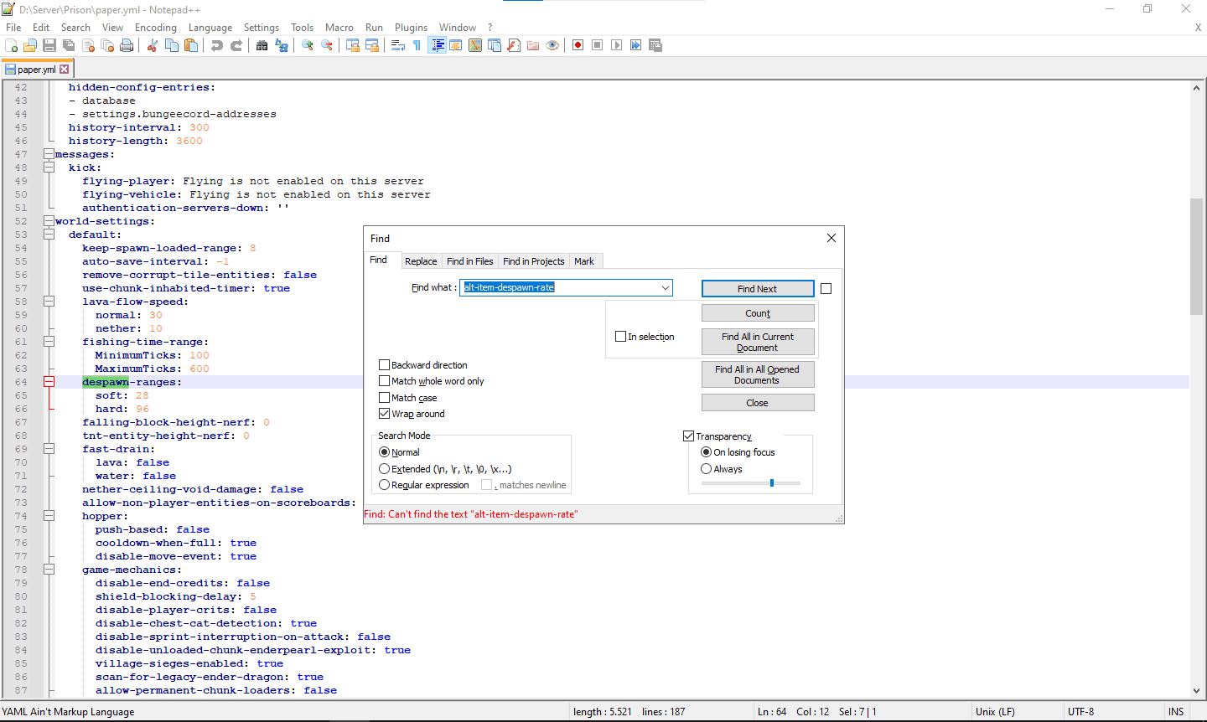
Task: Show all characters using pilcrow icon
Action: [417, 45]
